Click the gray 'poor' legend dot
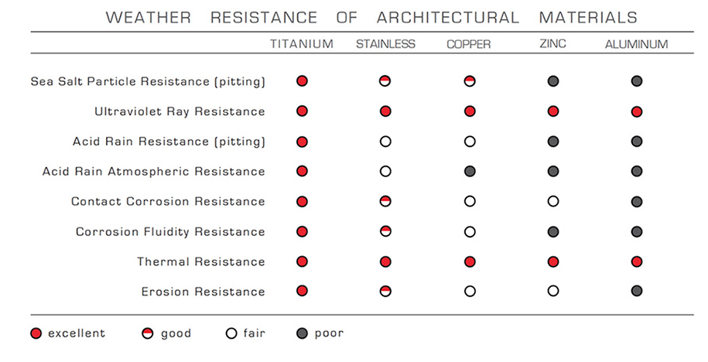Viewport: 708px width, 362px height. click(x=303, y=334)
